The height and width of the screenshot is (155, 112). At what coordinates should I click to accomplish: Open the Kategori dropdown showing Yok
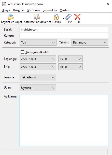point(38,43)
